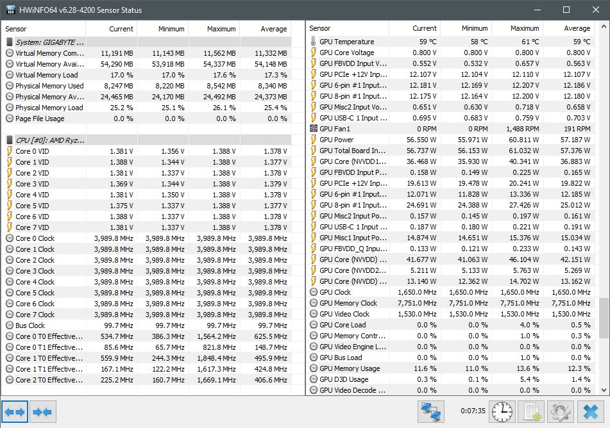
Task: Select the GPU Video Engine L… row
Action: (450, 346)
